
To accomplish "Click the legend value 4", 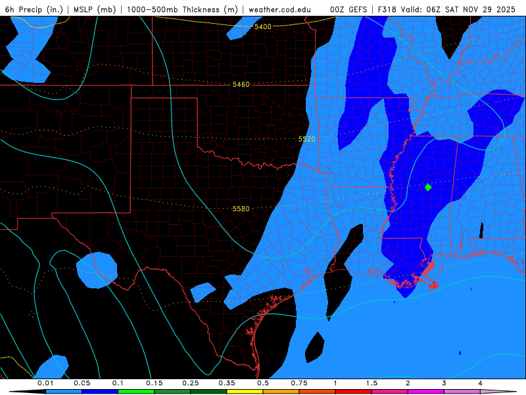I will tap(481, 383).
